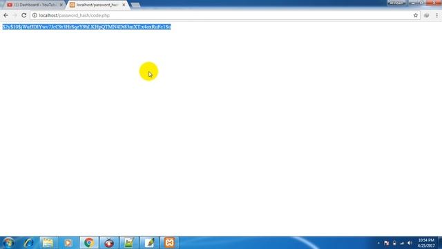The height and width of the screenshot is (249, 442).
Task: Open Action Center flag icon
Action: click(387, 243)
